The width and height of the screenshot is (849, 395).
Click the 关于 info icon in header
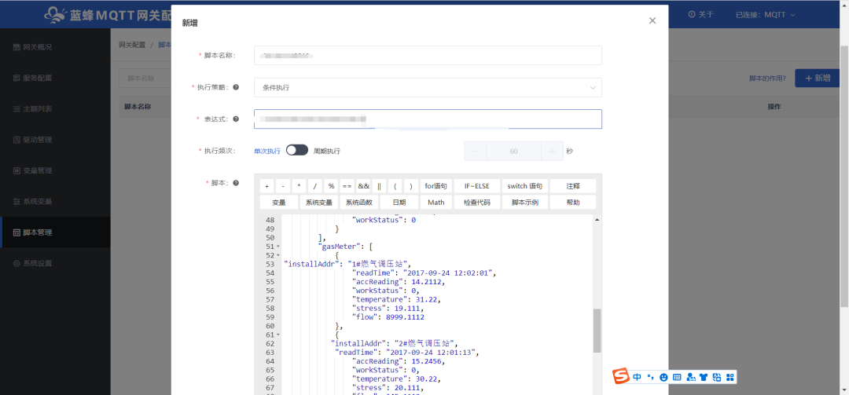click(692, 14)
